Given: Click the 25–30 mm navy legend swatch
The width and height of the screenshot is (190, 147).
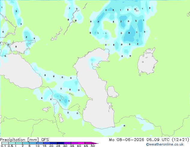Looking at the screenshot, I should (61, 143).
